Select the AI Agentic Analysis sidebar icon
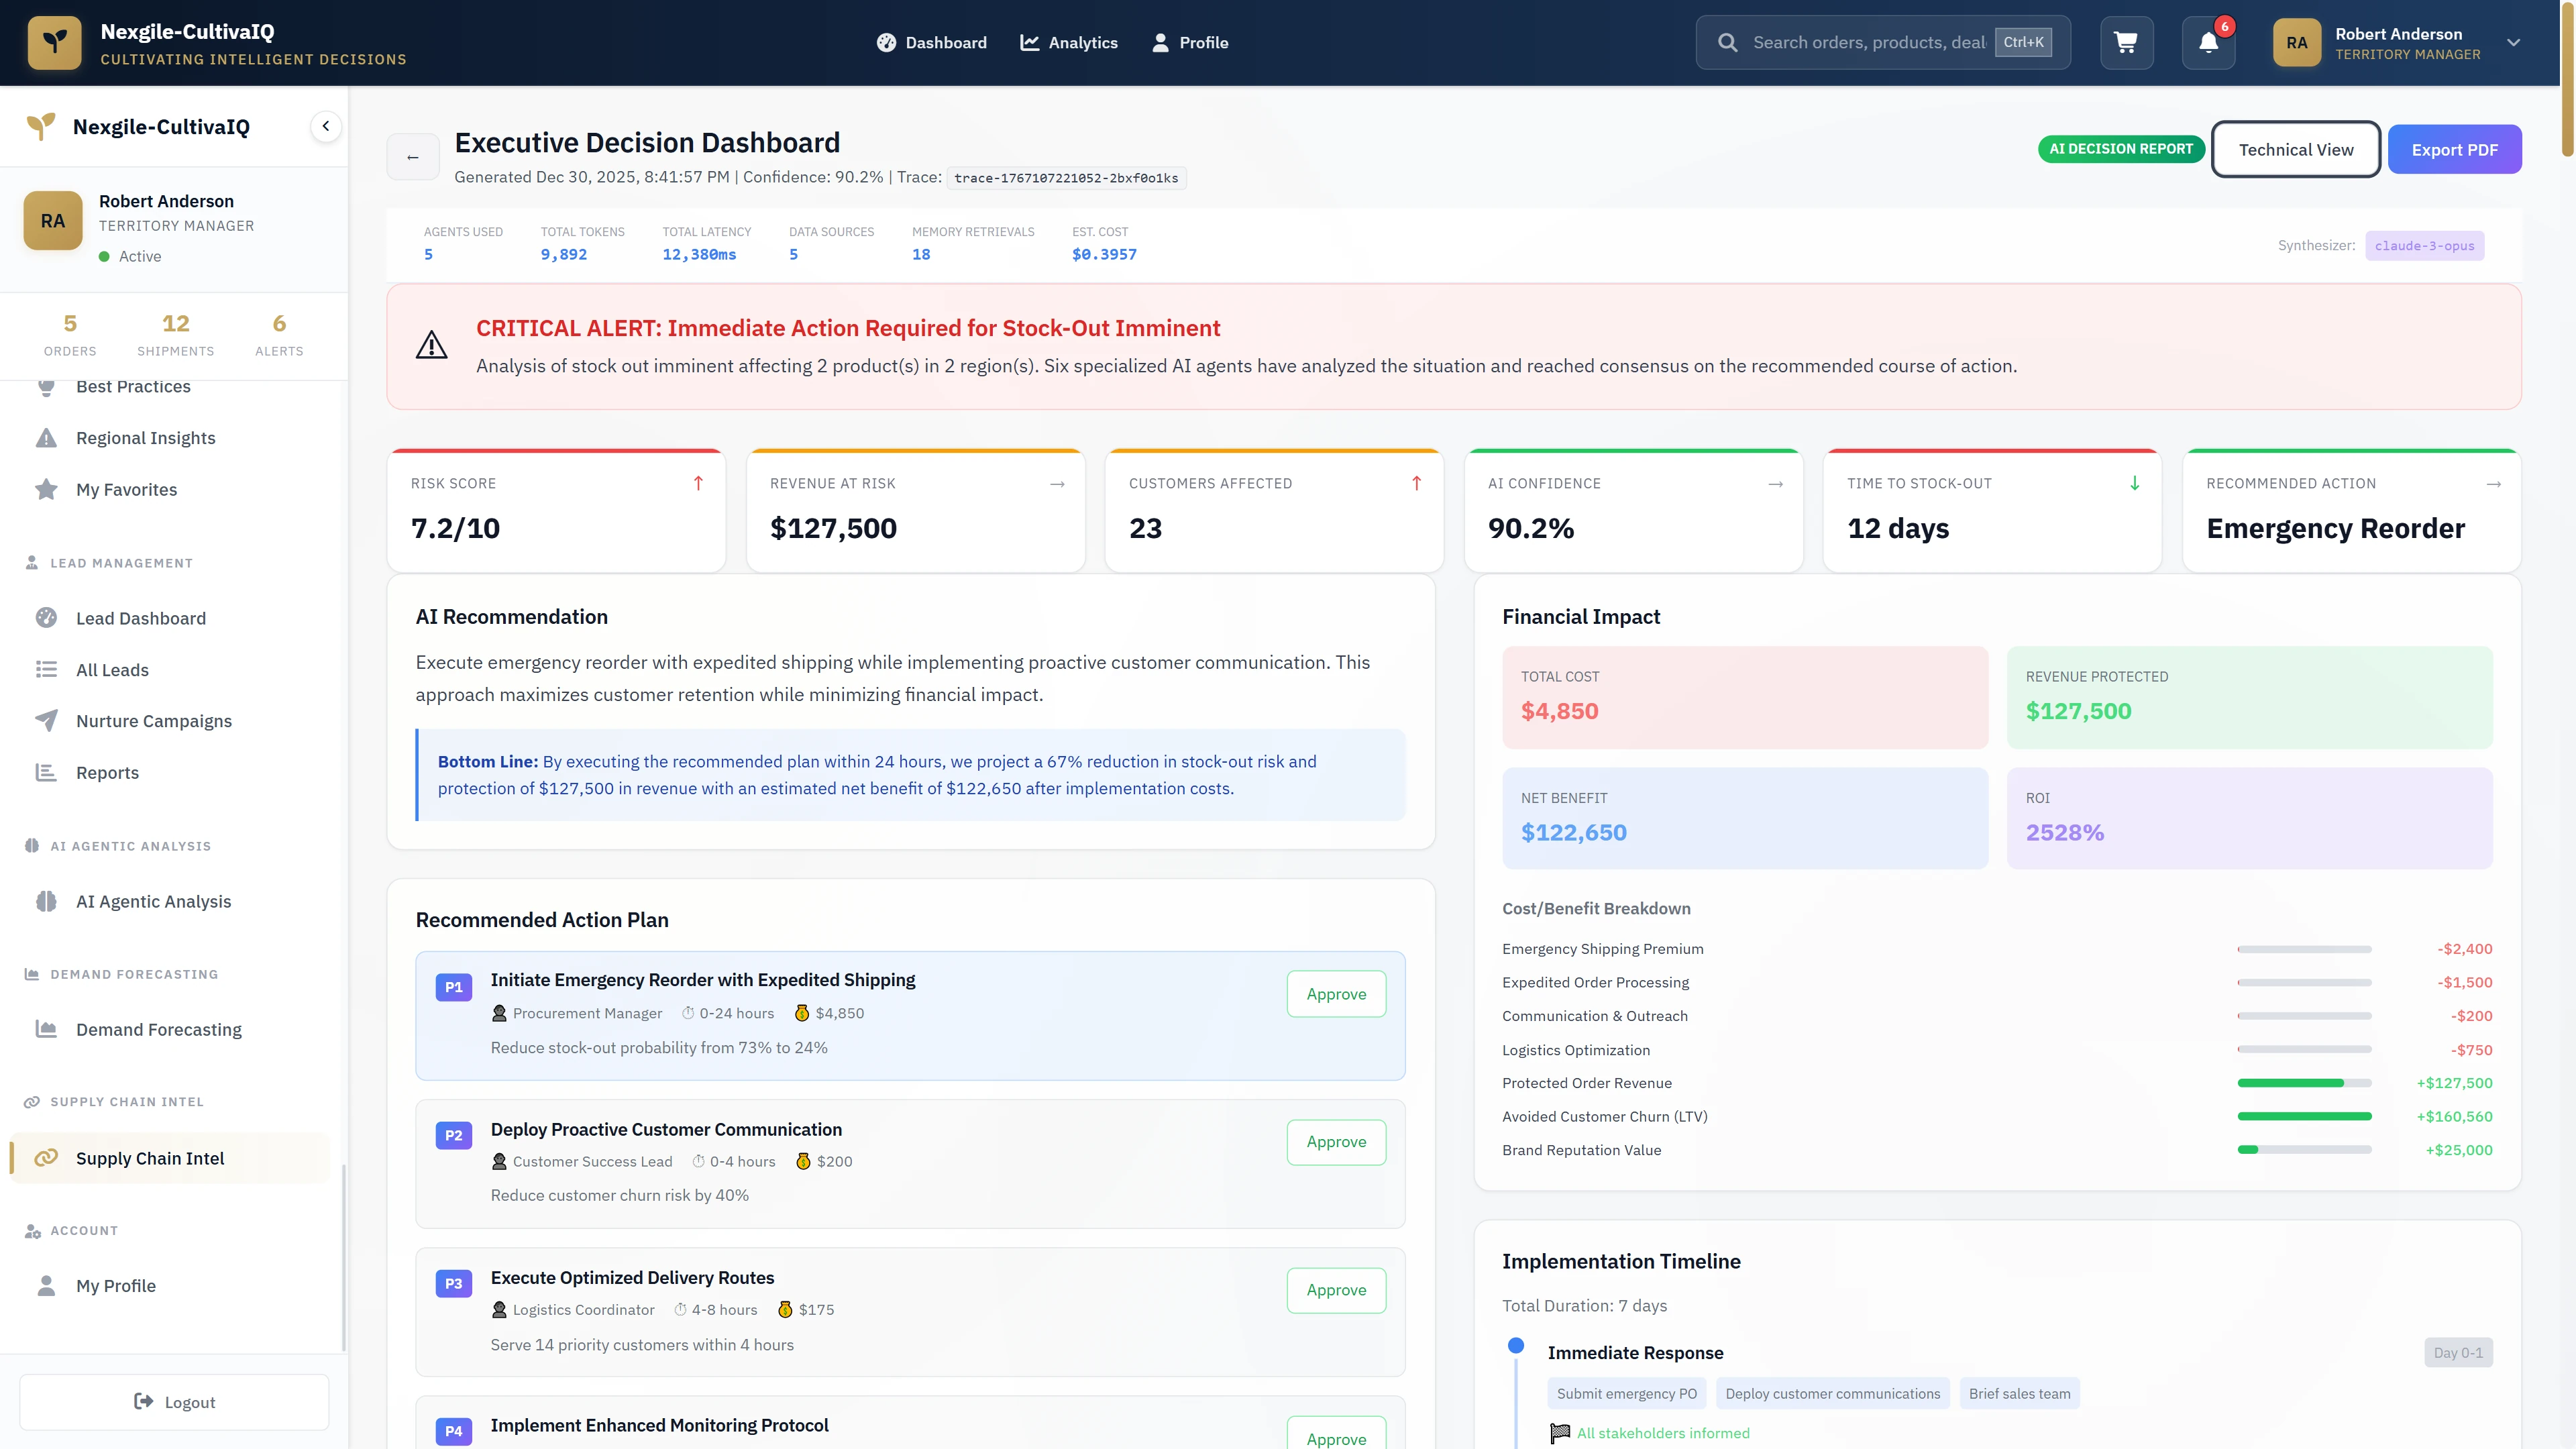This screenshot has height=1449, width=2576. 47,901
